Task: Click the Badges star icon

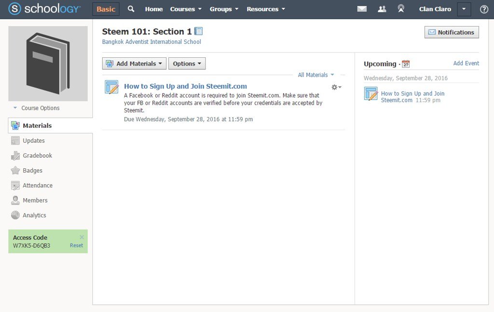Action: point(15,170)
